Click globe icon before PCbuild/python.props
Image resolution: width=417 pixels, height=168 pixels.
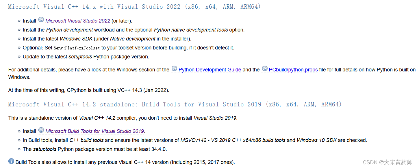click(265, 69)
